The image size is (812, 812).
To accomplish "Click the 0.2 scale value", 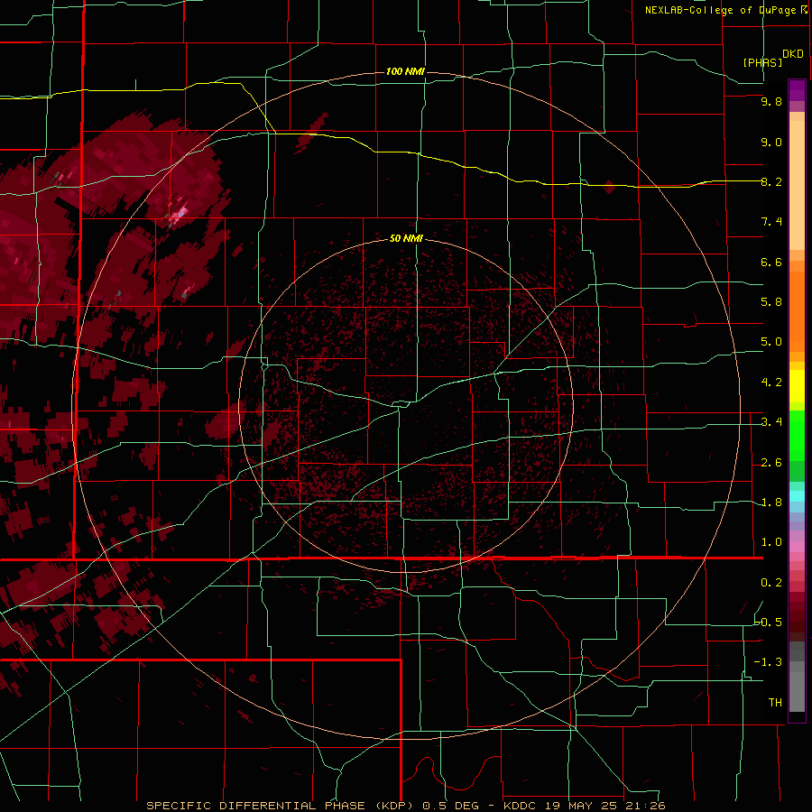I will [771, 583].
